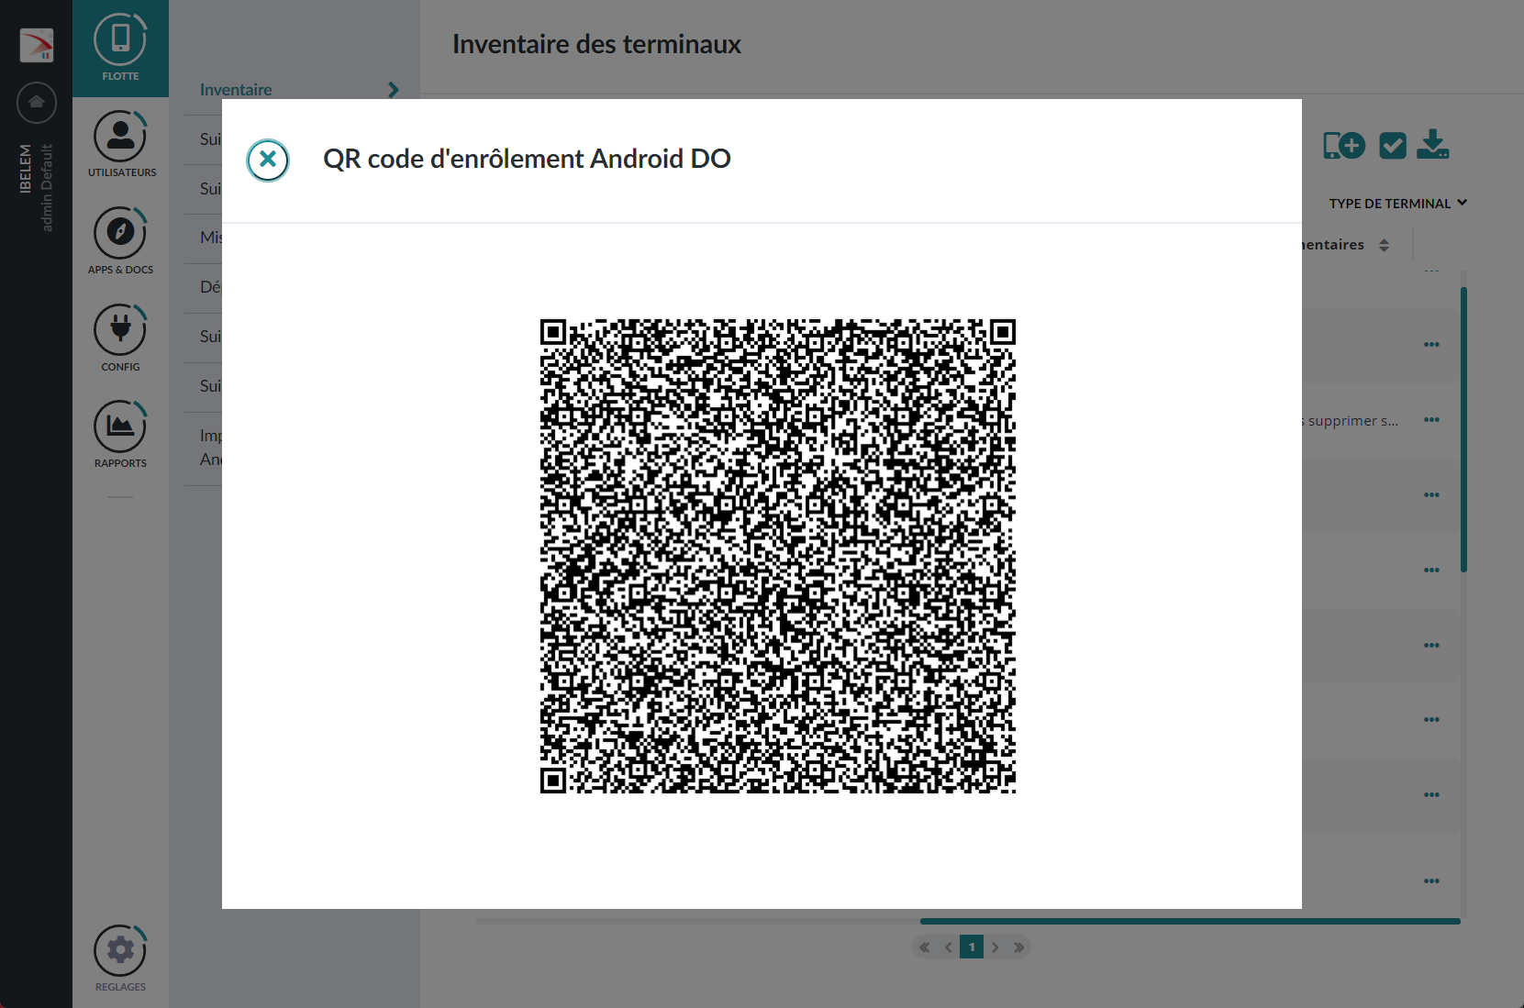The image size is (1524, 1008).
Task: Close the QR code enrollment dialog
Action: coord(268,161)
